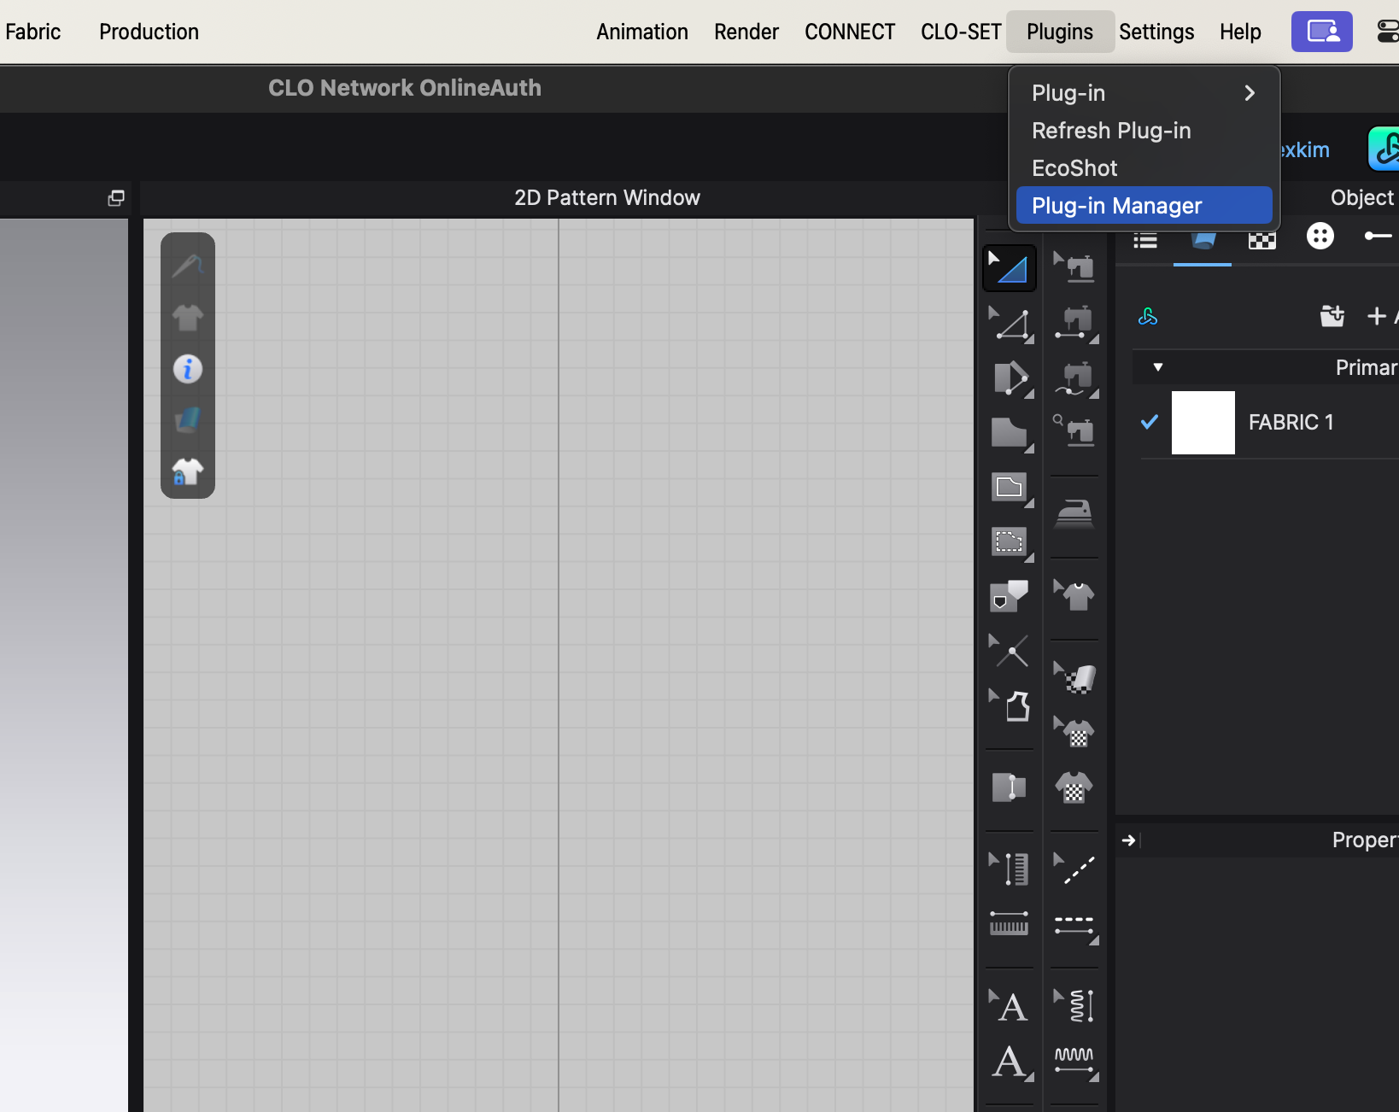Click the needle icon in 2D floating toolbar
The image size is (1399, 1112).
(x=188, y=266)
